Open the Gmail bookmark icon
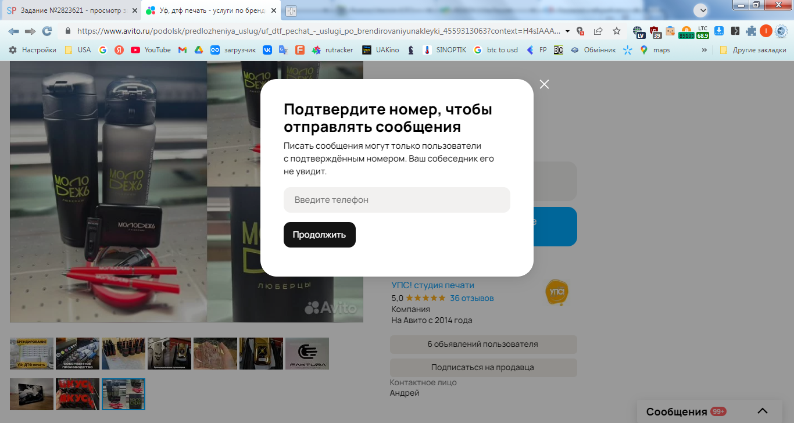The height and width of the screenshot is (423, 794). tap(182, 50)
